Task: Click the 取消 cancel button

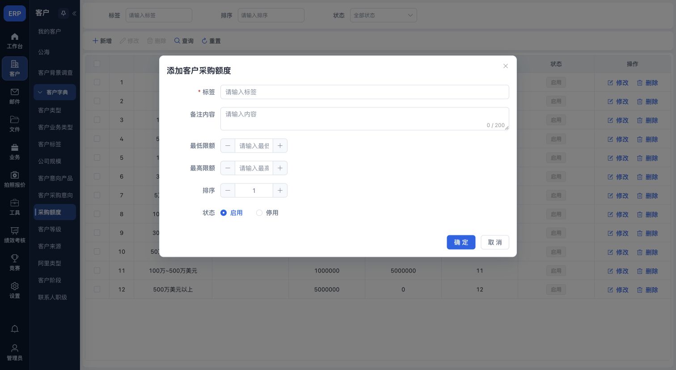Action: [495, 242]
